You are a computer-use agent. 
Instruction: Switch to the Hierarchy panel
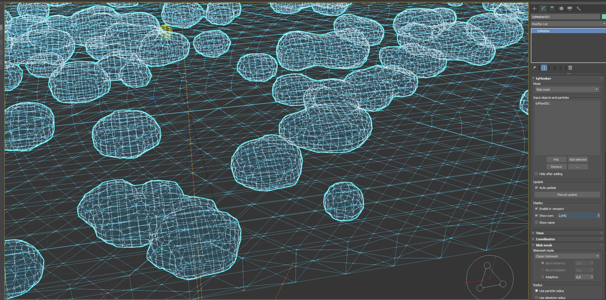pos(552,9)
